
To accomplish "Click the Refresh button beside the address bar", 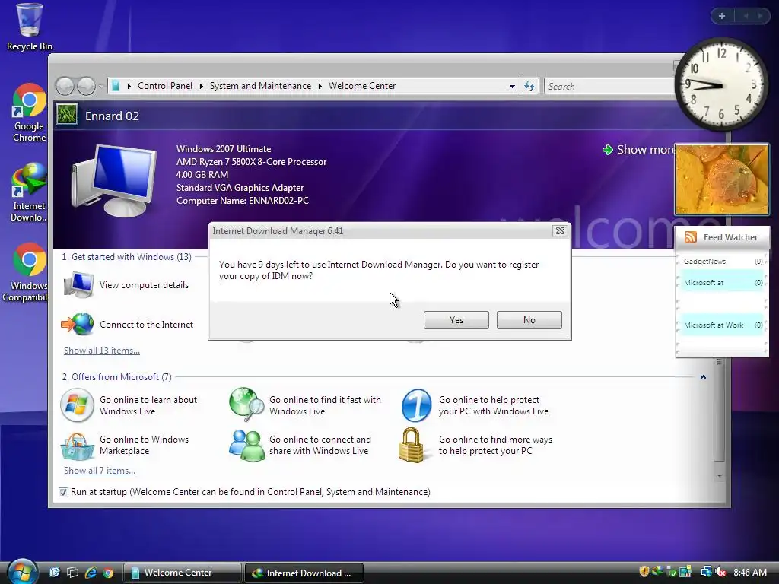I will [529, 87].
